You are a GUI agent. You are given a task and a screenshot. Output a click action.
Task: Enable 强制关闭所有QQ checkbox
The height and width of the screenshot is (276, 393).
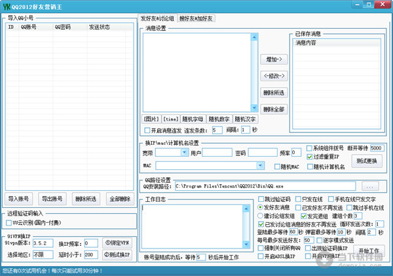click(261, 248)
